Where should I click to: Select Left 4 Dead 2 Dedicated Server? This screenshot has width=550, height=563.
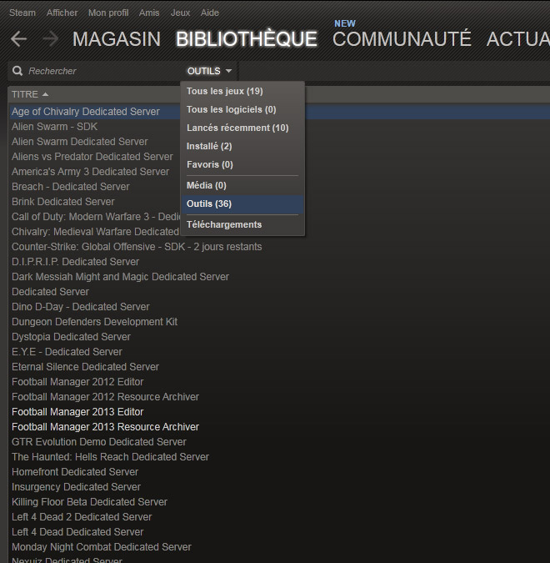click(x=82, y=517)
